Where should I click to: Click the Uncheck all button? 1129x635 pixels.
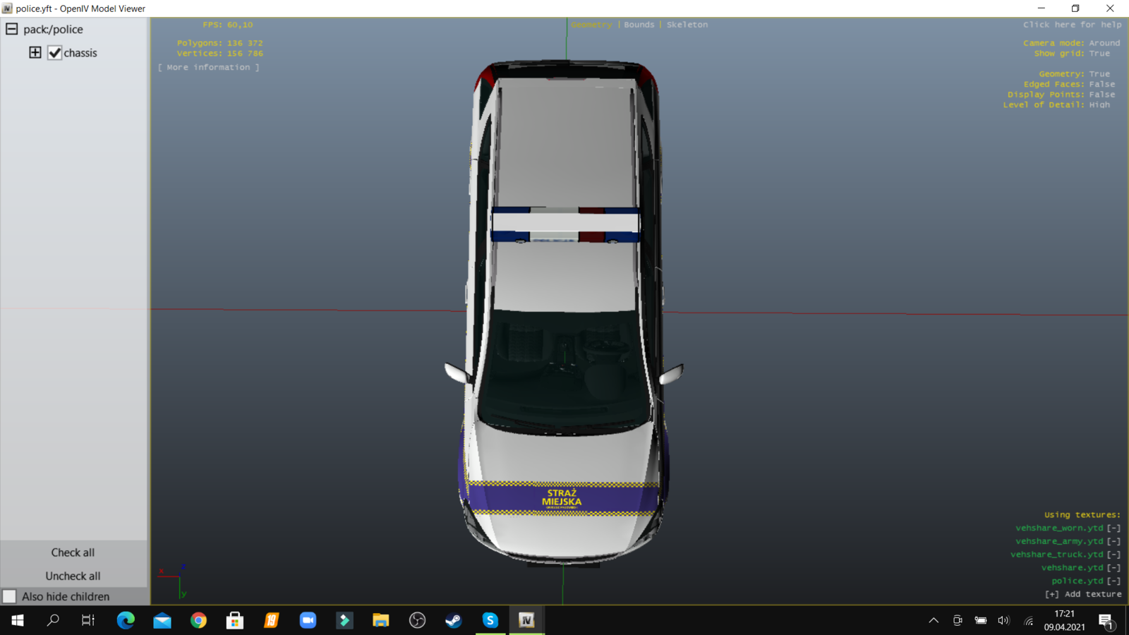(73, 576)
